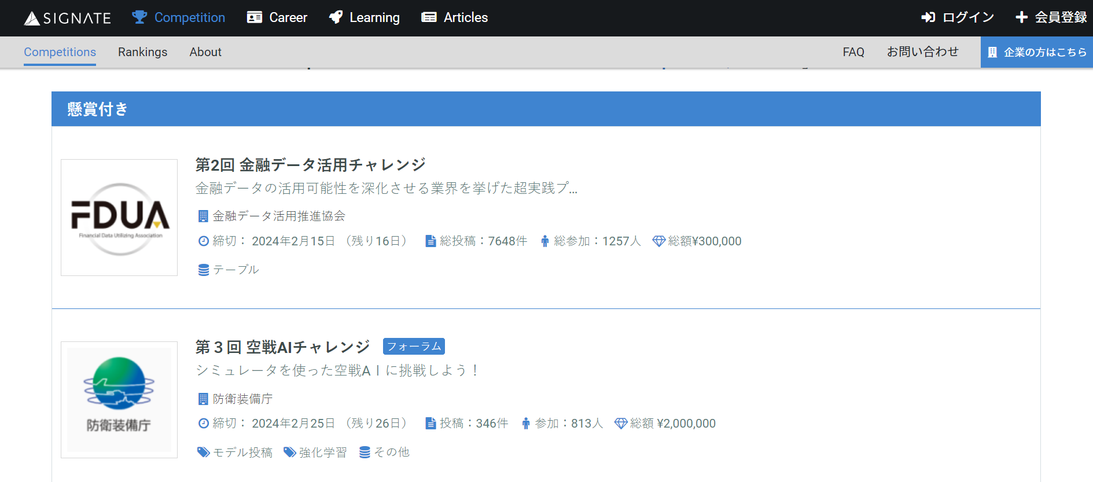Screen dimensions: 1093x482
Task: Click the フォーラム badge
Action: tap(414, 347)
